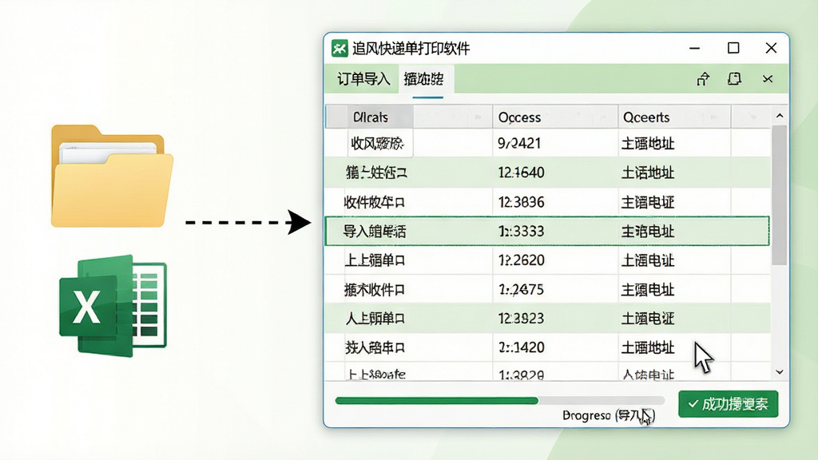Click the vertical scrollbar thumb

[780, 195]
